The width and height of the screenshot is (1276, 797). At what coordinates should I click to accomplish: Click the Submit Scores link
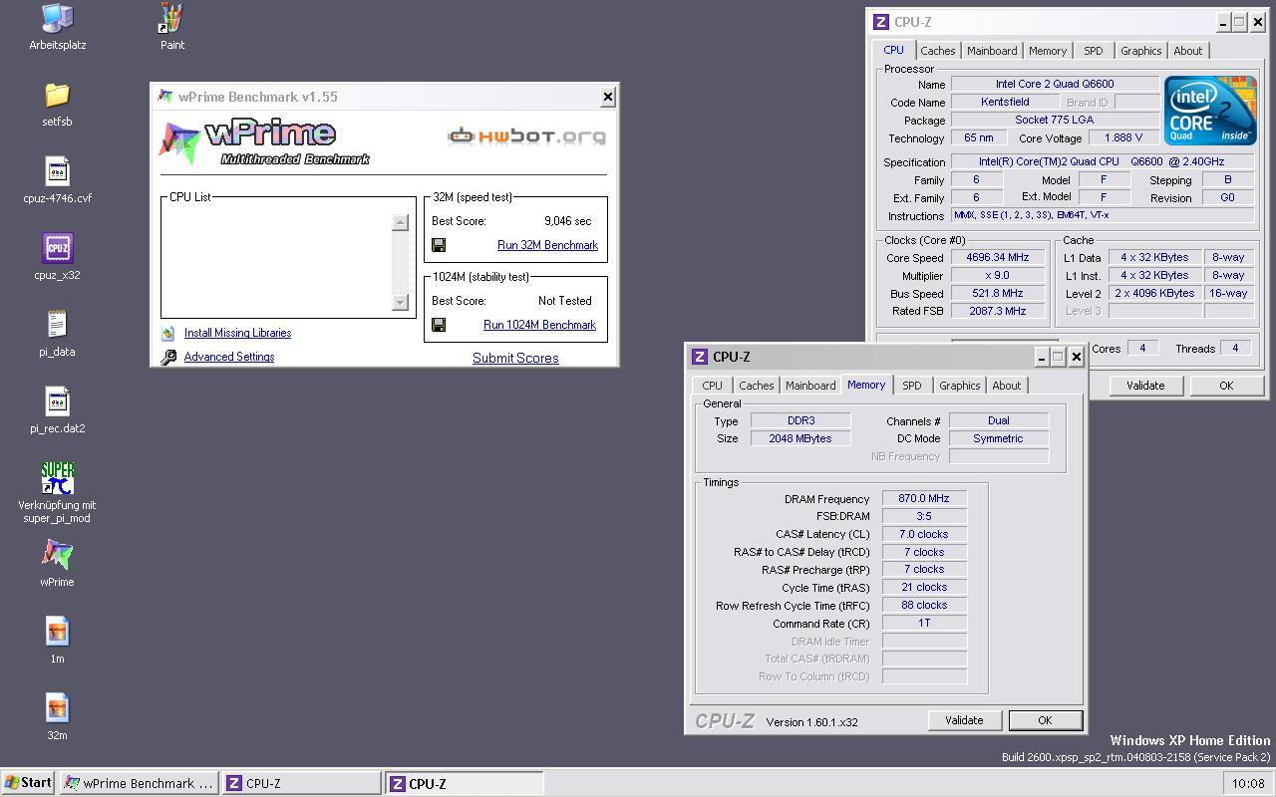coord(515,358)
